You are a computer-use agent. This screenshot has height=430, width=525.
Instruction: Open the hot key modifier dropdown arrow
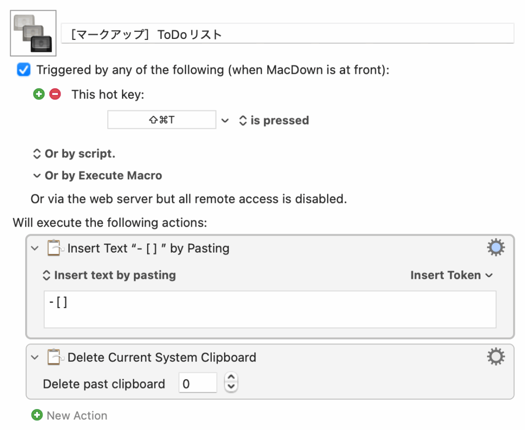coord(225,121)
